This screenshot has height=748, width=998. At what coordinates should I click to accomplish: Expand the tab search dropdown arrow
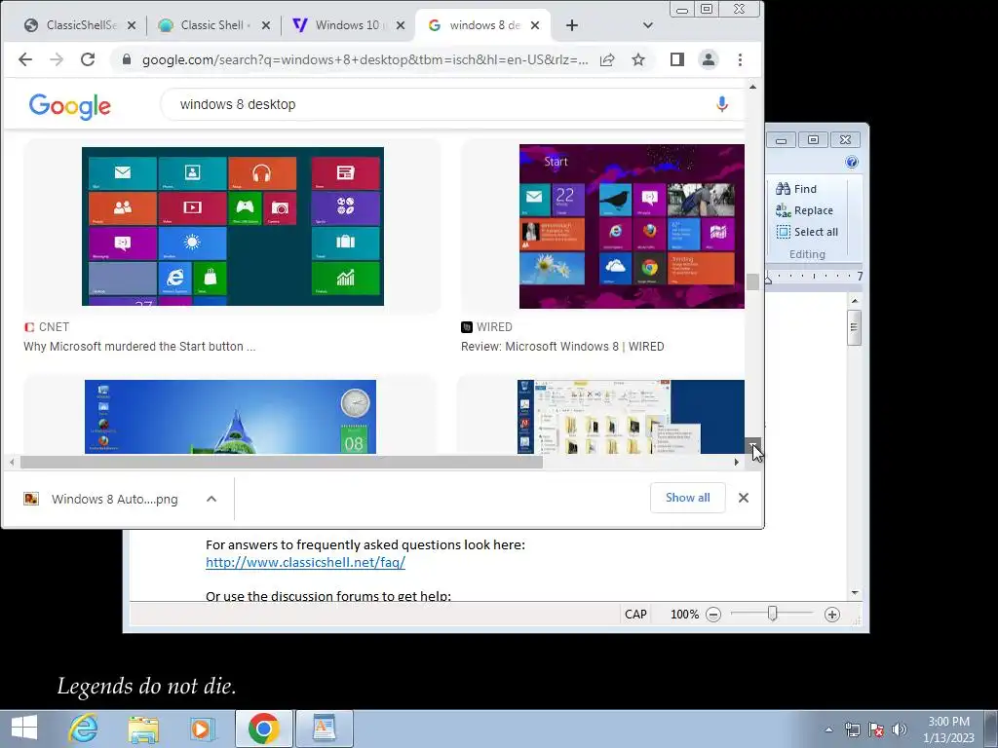(648, 25)
